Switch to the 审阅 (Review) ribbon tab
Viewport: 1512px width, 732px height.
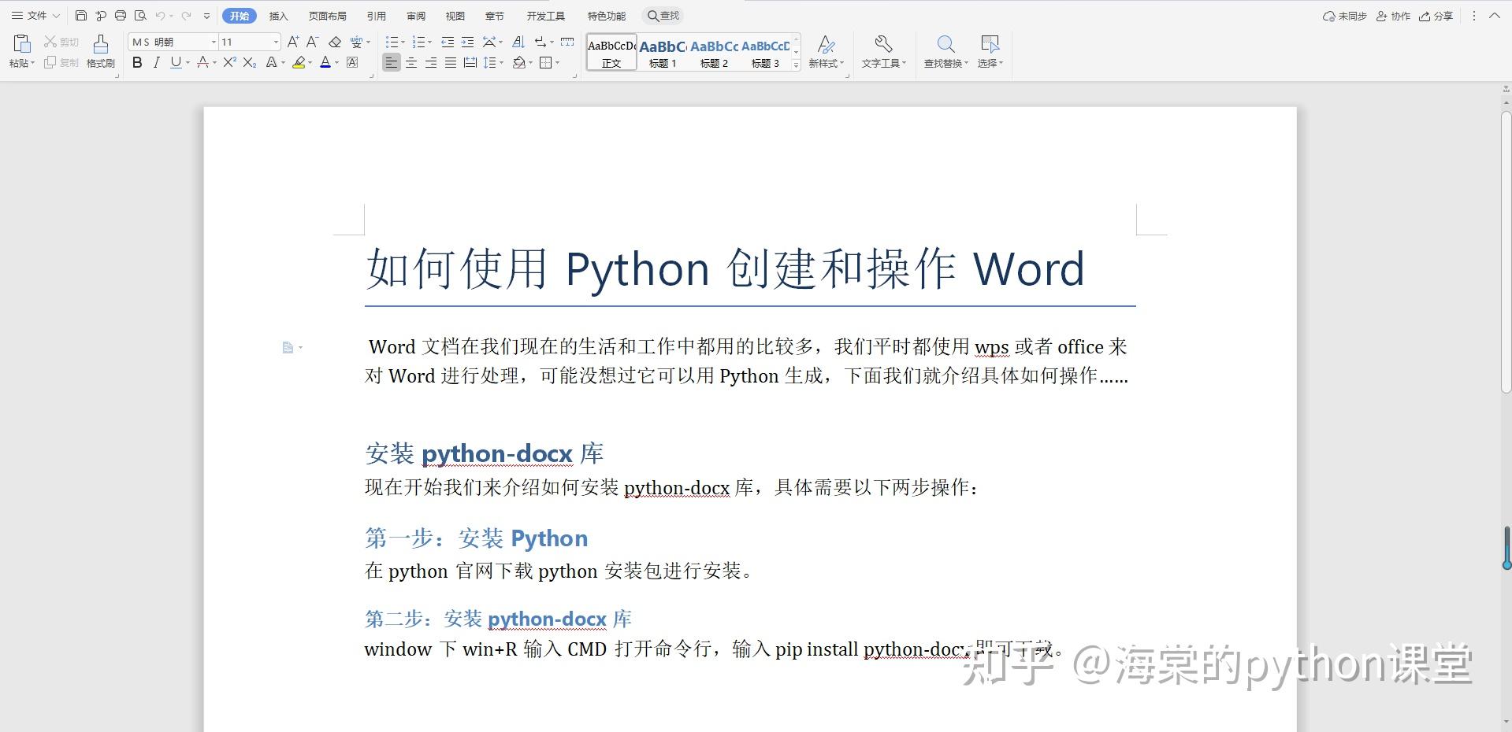[x=416, y=15]
